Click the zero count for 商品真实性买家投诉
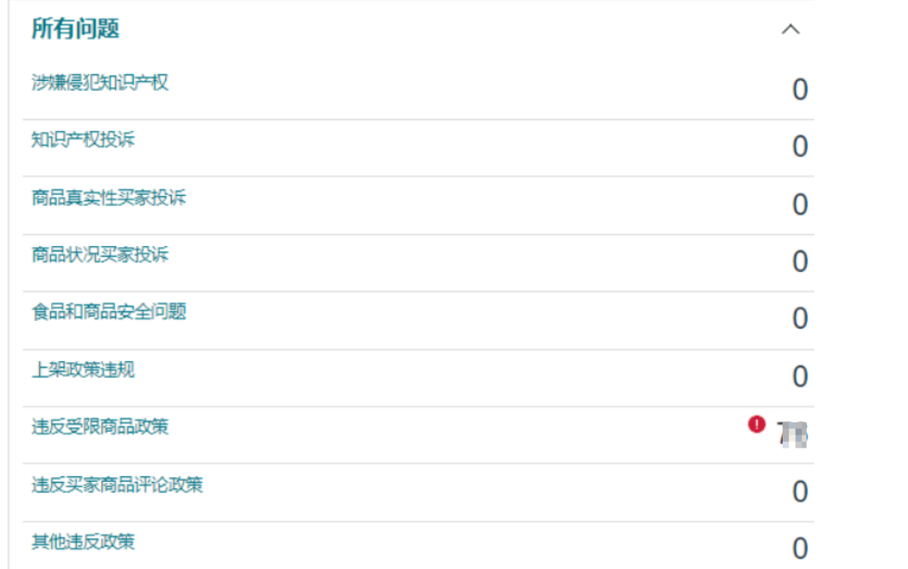The image size is (908, 569). 800,205
